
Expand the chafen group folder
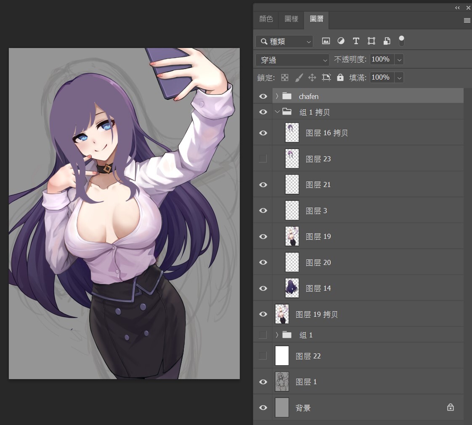(277, 96)
